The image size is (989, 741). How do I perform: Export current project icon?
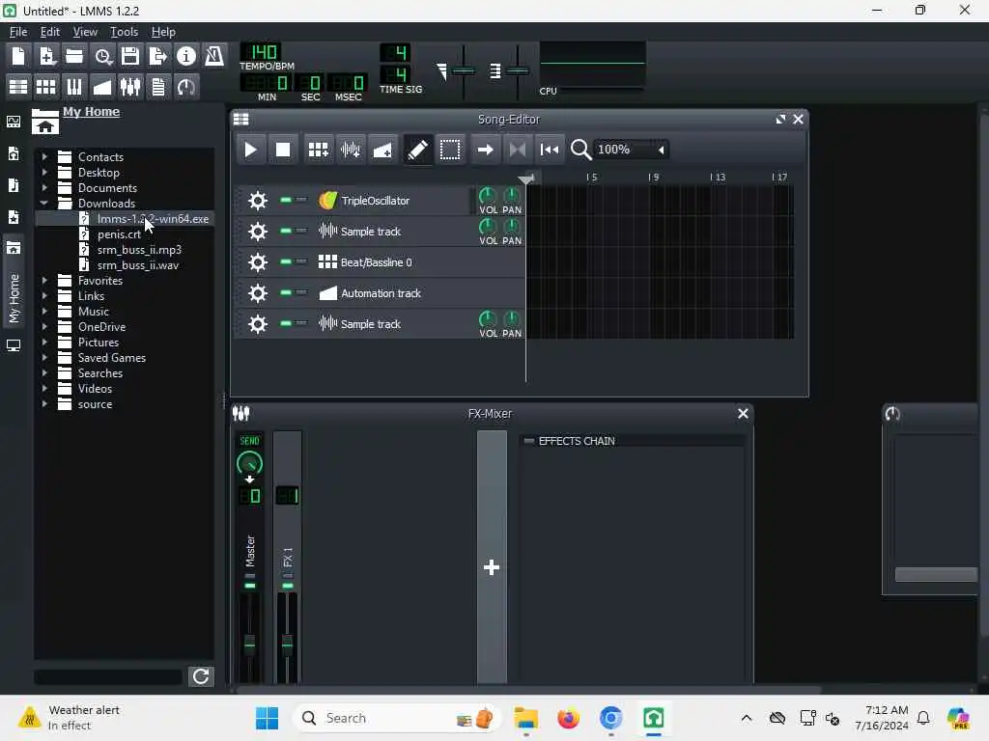tap(157, 56)
